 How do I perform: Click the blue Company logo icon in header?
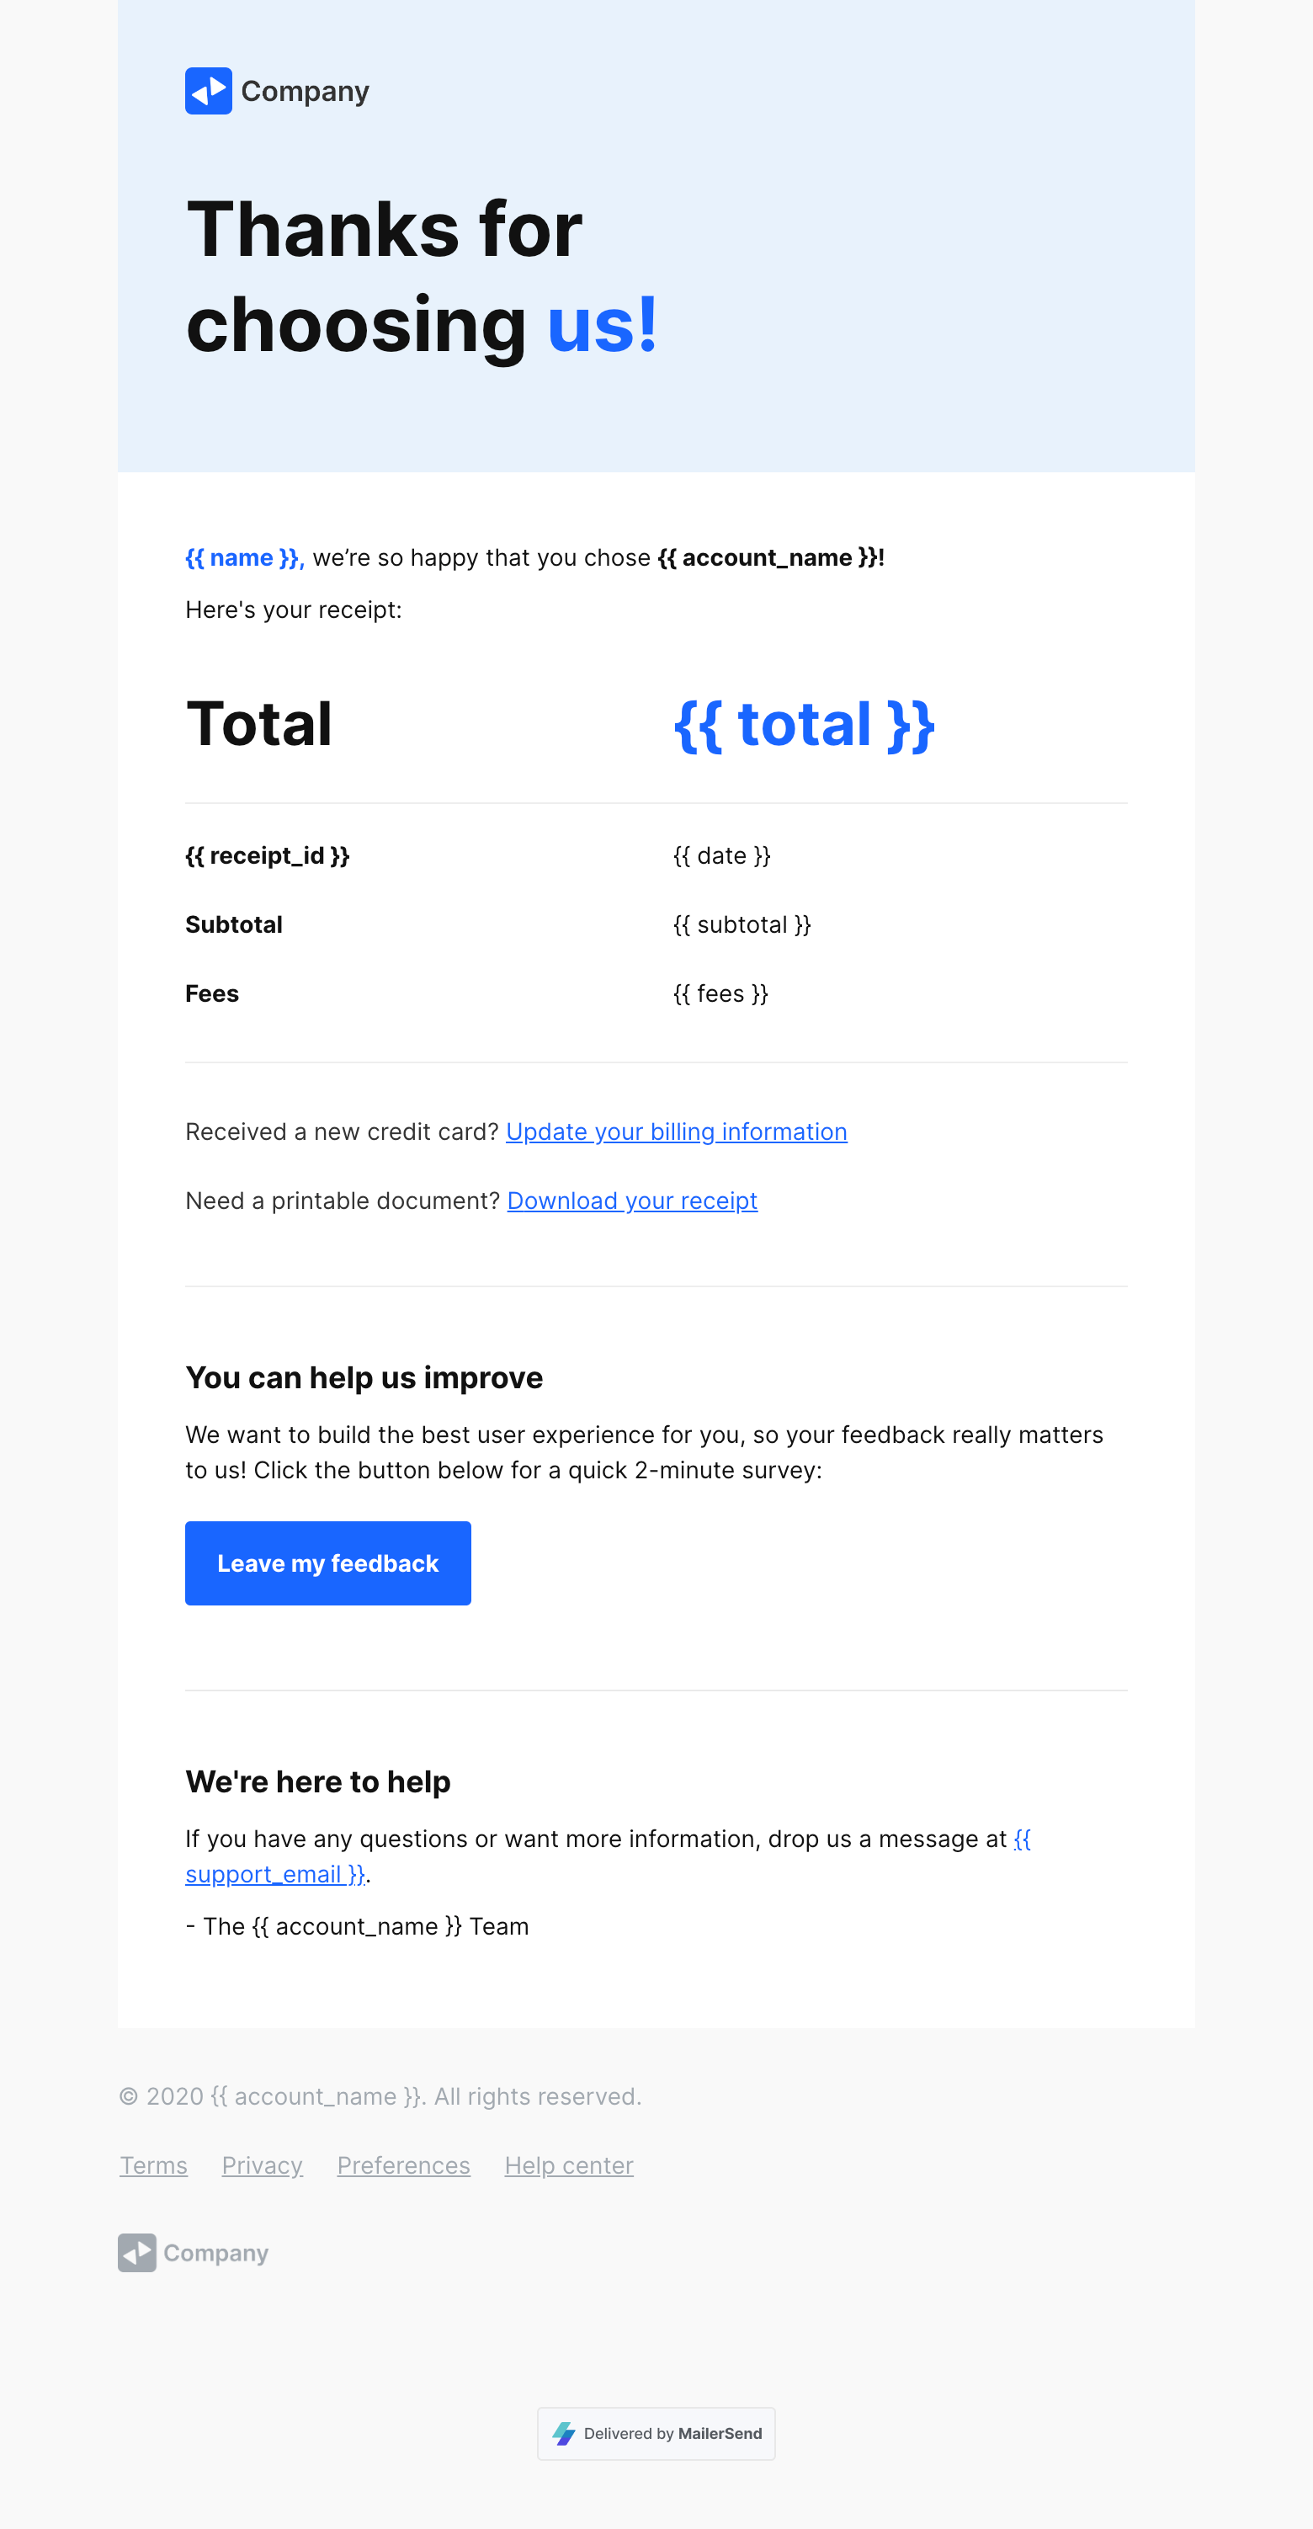[208, 91]
